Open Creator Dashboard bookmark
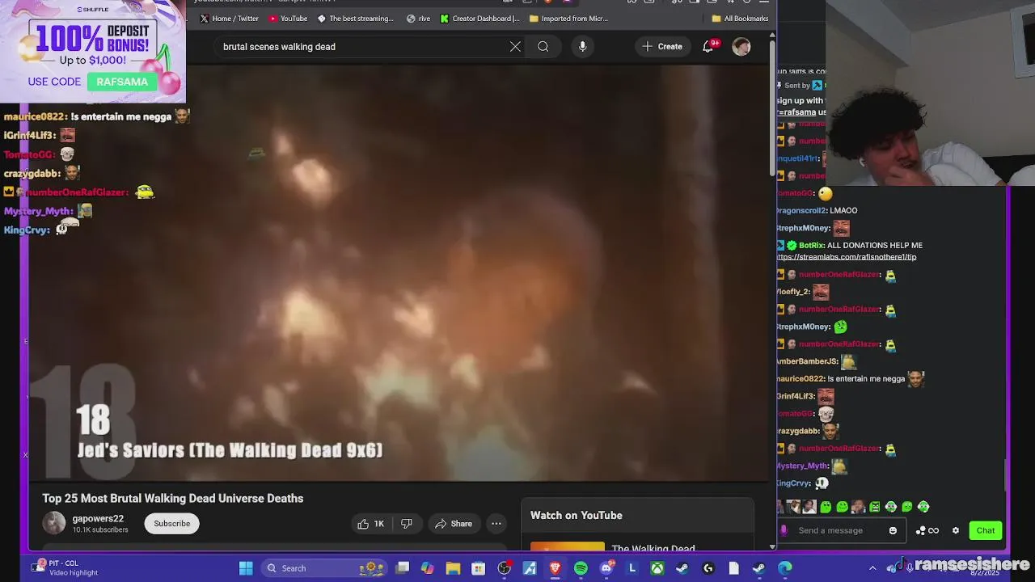This screenshot has width=1035, height=582. (480, 19)
